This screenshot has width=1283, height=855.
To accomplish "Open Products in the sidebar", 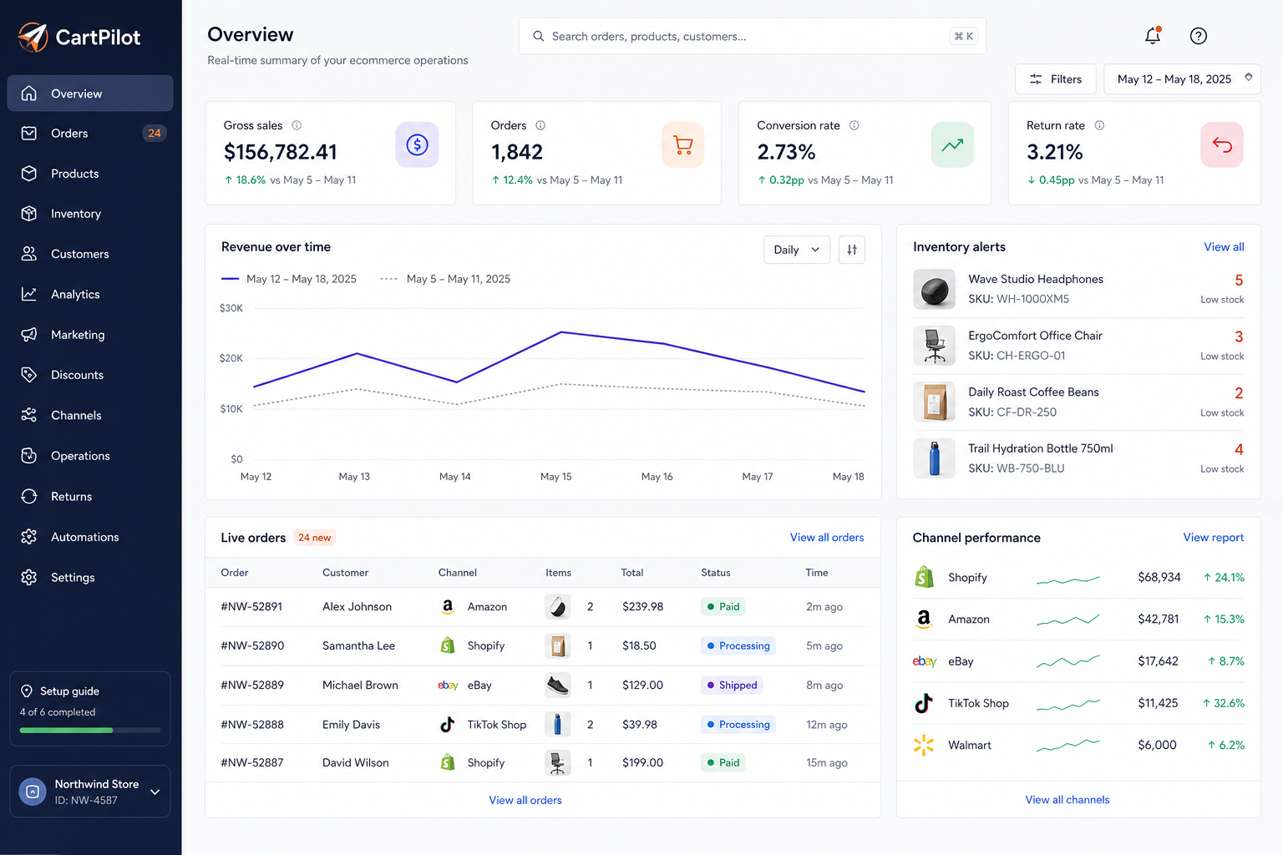I will 90,174.
